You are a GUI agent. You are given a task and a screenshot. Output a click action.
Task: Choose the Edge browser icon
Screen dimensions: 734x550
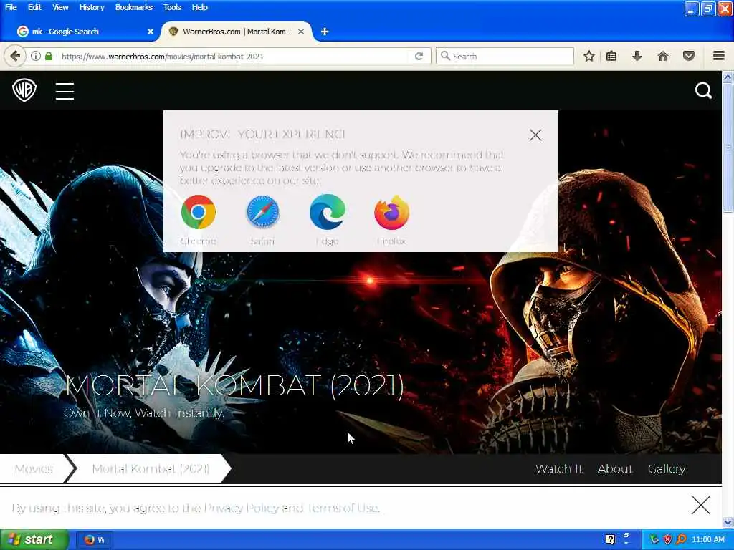pyautogui.click(x=327, y=212)
